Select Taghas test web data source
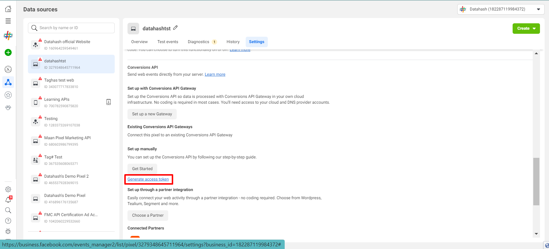 [x=71, y=83]
